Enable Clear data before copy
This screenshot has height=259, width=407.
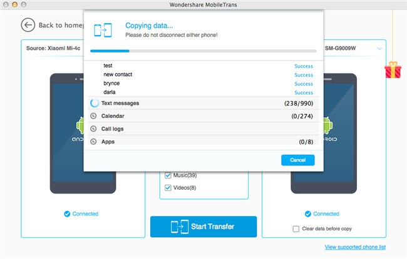tap(296, 228)
